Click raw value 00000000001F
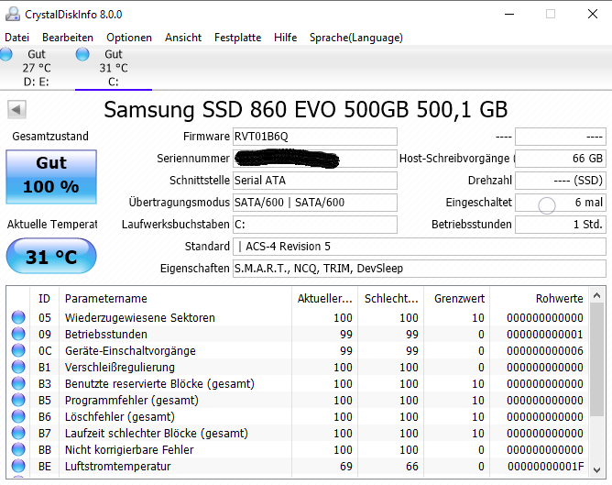The image size is (612, 485). (x=545, y=467)
